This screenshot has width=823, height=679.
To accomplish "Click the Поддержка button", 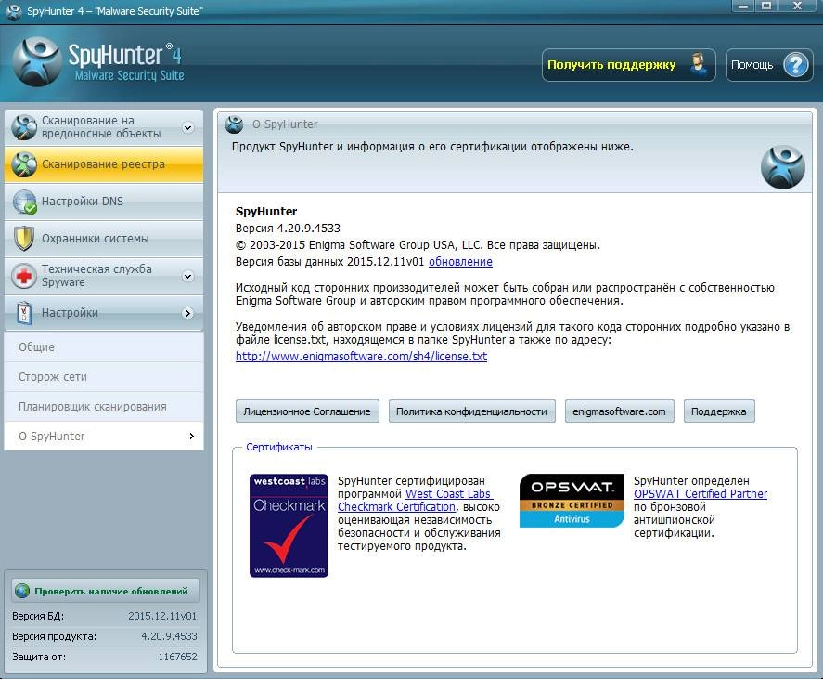I will [719, 411].
